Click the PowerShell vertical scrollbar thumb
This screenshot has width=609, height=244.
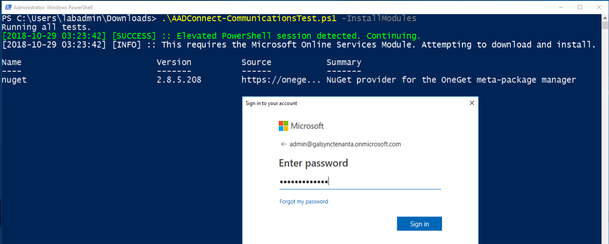click(x=605, y=25)
